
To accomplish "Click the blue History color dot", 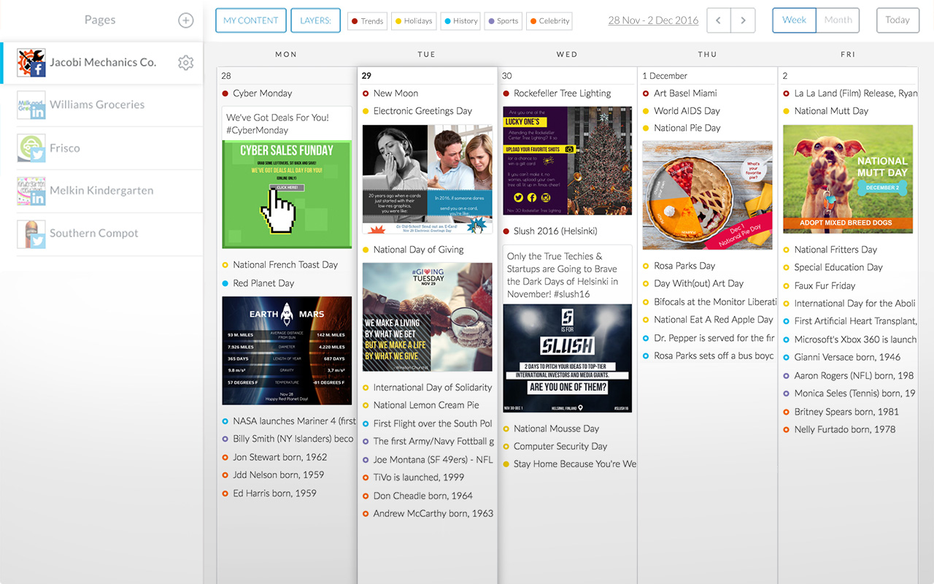I will [448, 21].
